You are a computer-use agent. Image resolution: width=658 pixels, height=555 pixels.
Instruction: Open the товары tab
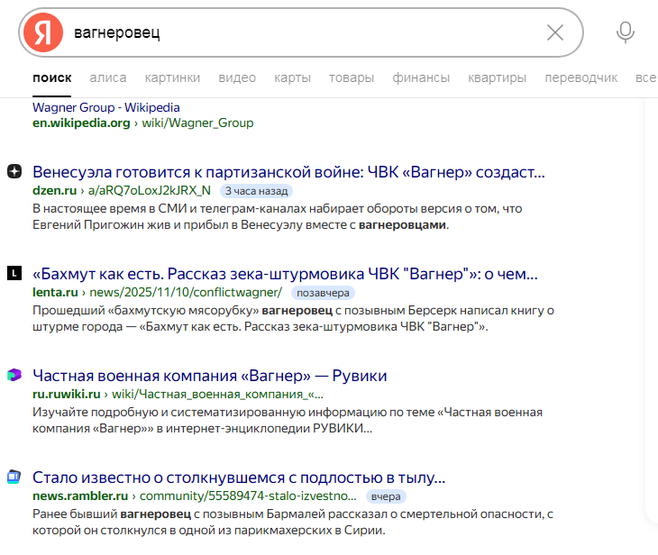tap(352, 78)
